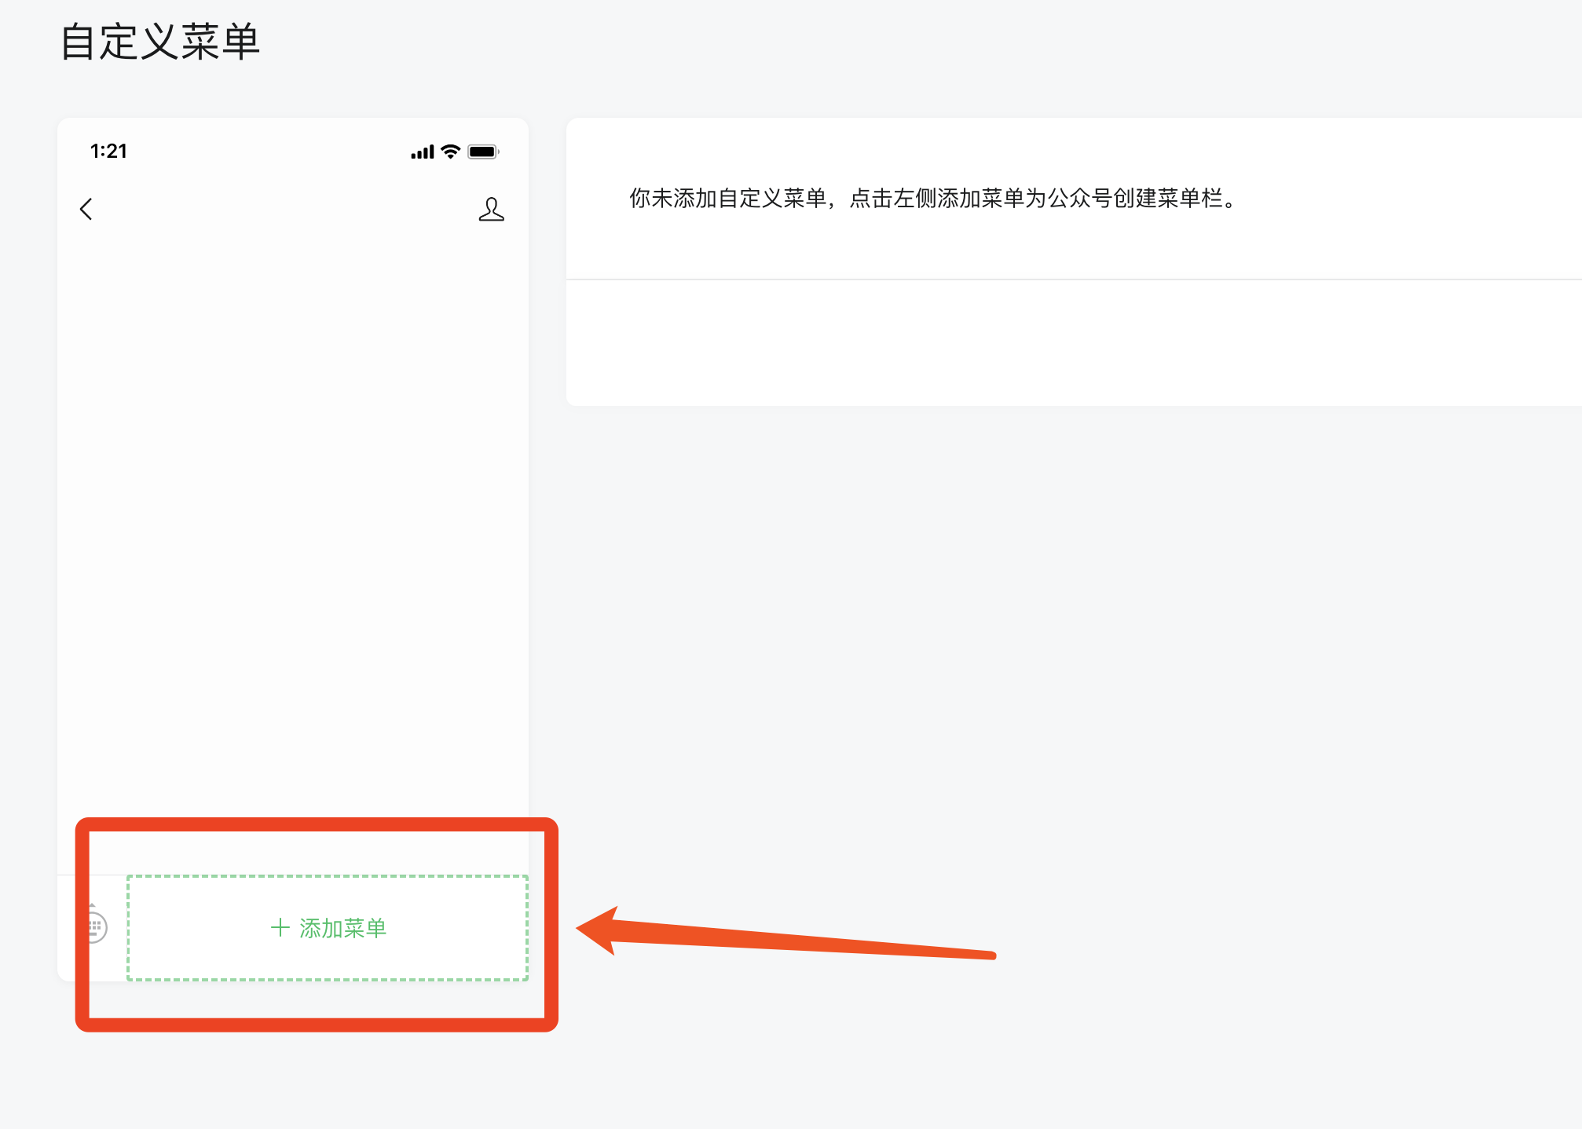Image resolution: width=1582 pixels, height=1129 pixels.
Task: Click the green plus icon
Action: (x=280, y=928)
